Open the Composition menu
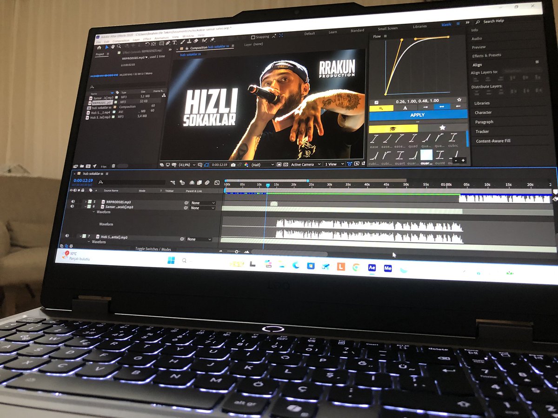Image resolution: width=558 pixels, height=418 pixels. (121, 41)
